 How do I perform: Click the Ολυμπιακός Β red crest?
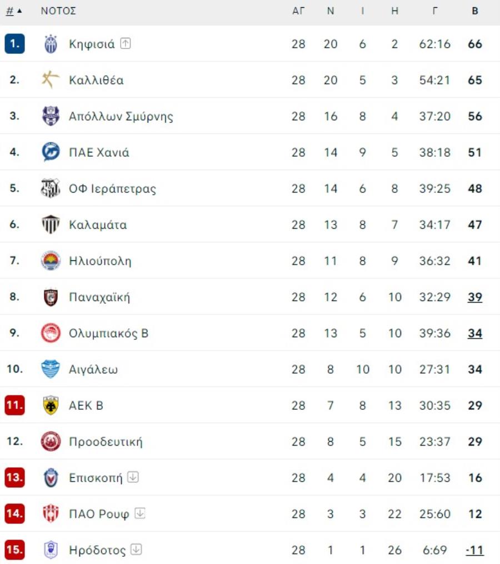[x=51, y=333]
